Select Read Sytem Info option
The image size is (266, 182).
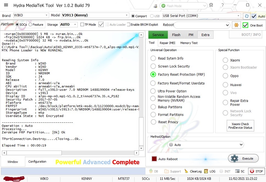point(153,58)
